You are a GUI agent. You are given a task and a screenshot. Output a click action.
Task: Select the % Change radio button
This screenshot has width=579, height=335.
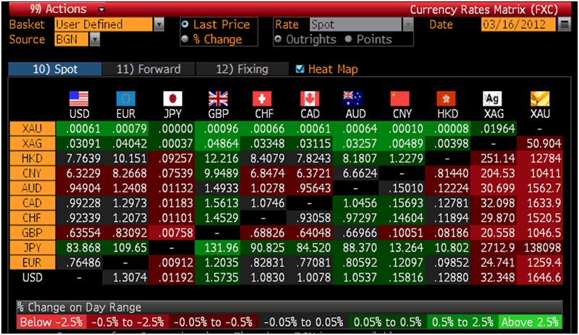coord(185,39)
